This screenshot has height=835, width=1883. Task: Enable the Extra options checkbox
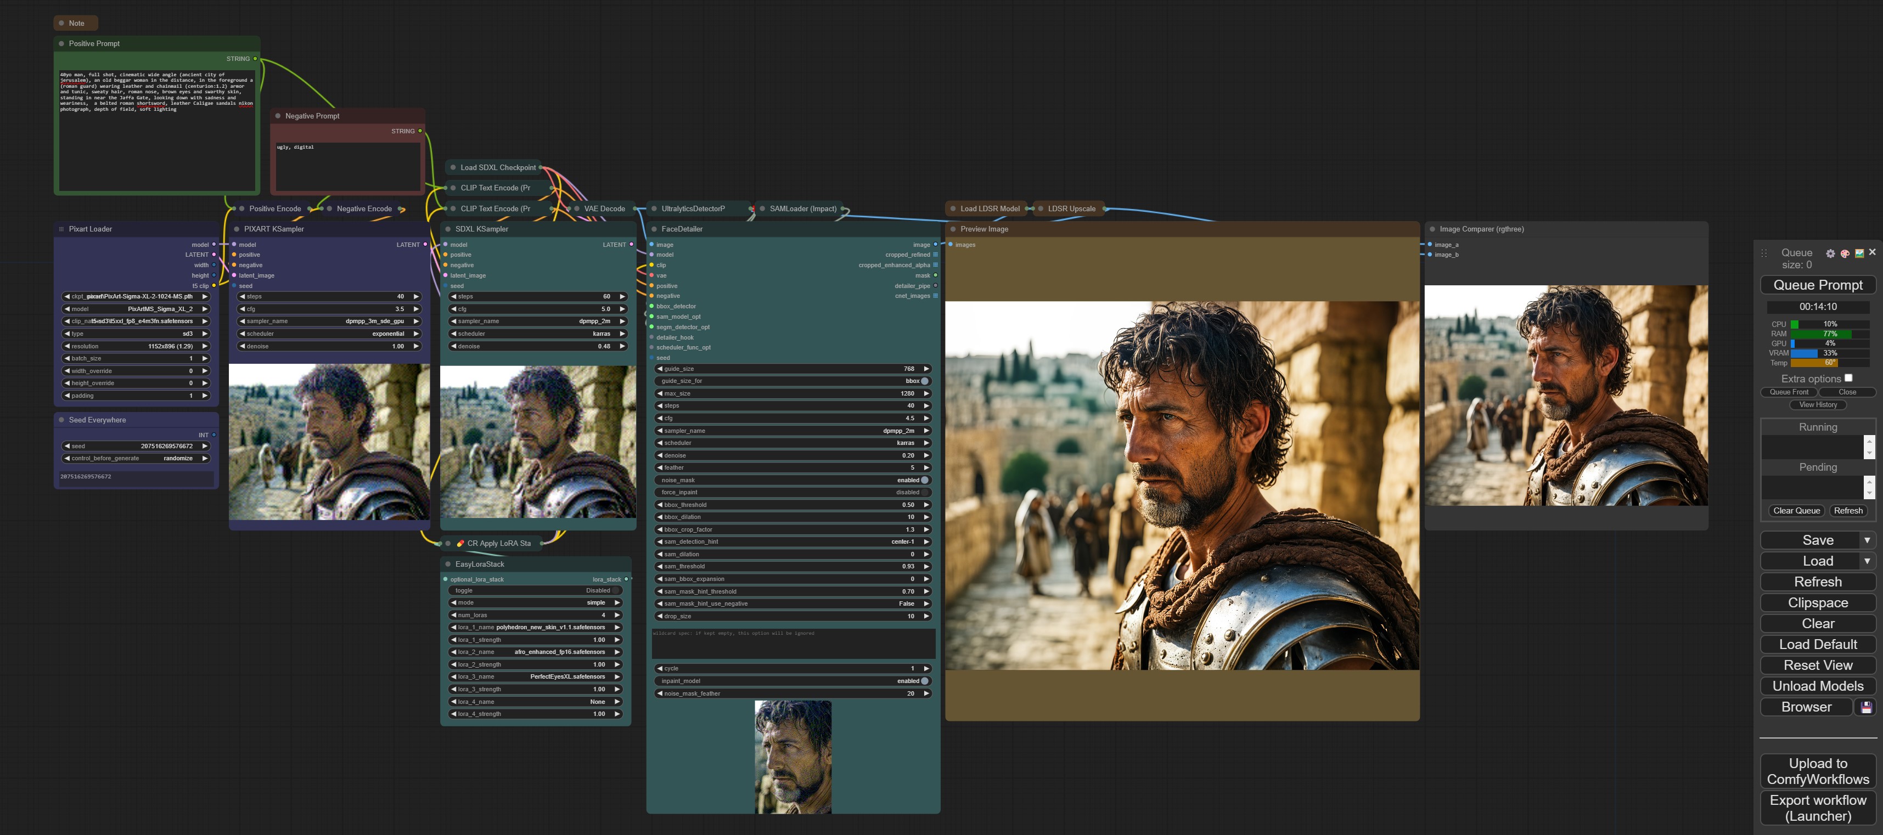coord(1850,377)
